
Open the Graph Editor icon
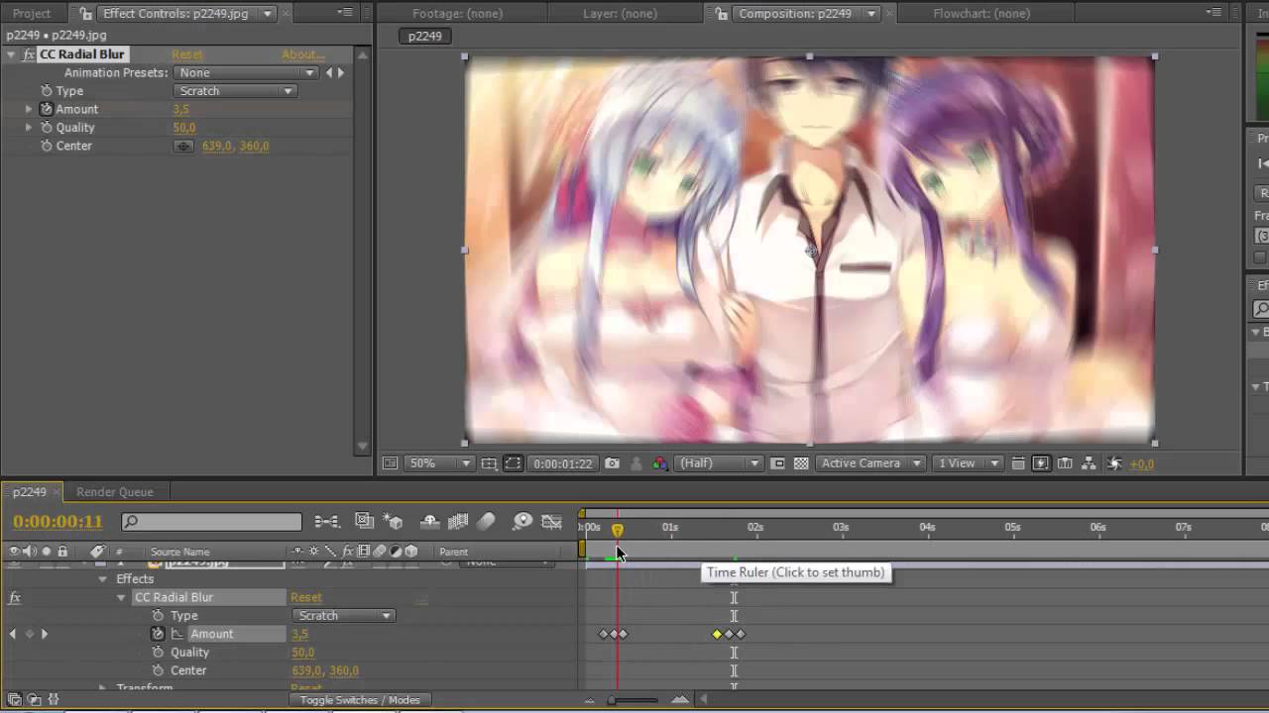pos(552,521)
